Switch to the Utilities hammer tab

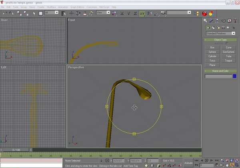[x=235, y=20]
